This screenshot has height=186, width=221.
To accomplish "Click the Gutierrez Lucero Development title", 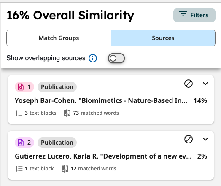I will click(103, 156).
